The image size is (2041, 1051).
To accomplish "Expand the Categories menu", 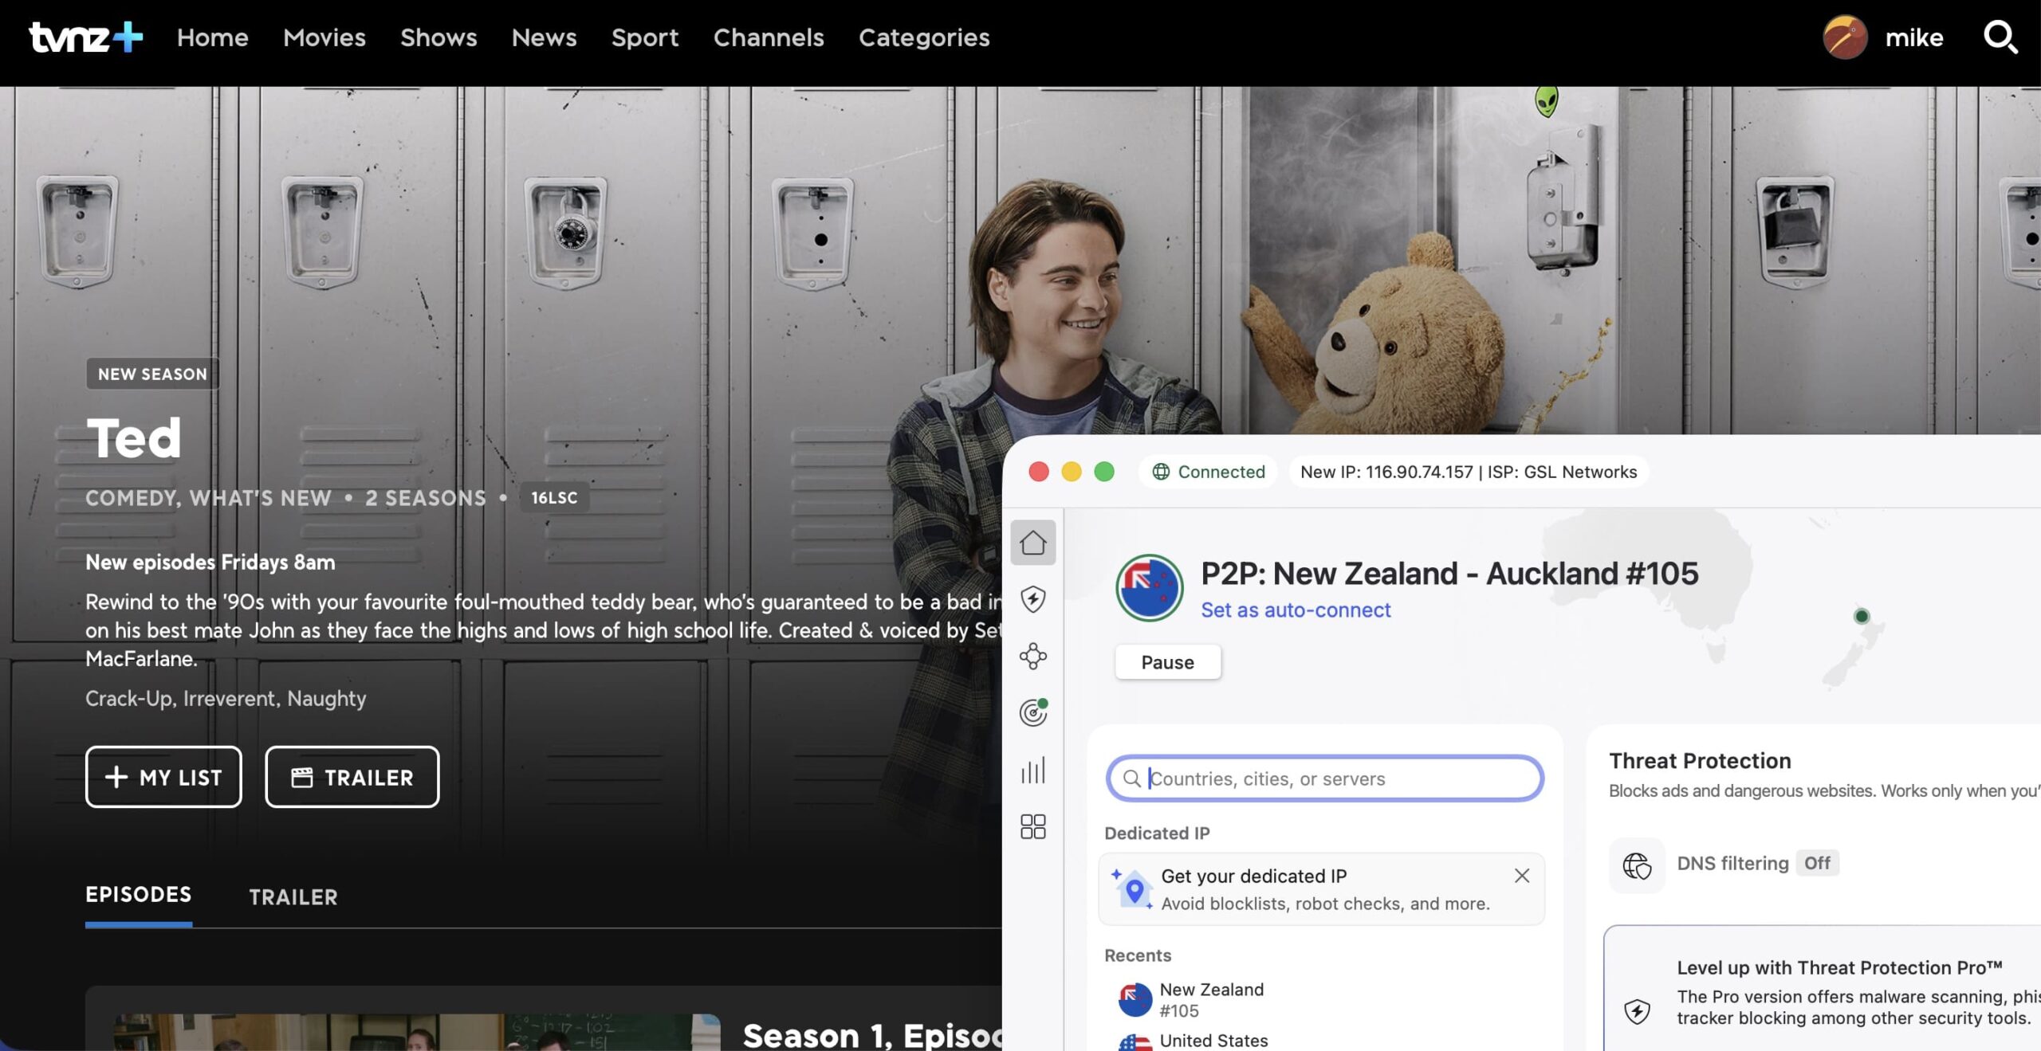I will pos(924,37).
